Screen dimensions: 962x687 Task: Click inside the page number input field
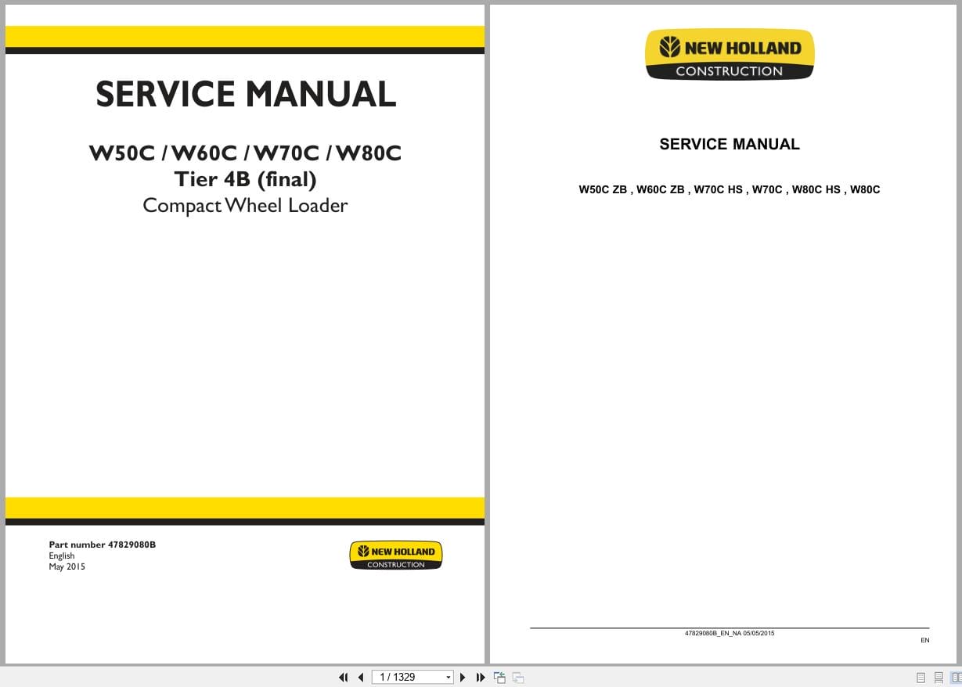point(403,677)
